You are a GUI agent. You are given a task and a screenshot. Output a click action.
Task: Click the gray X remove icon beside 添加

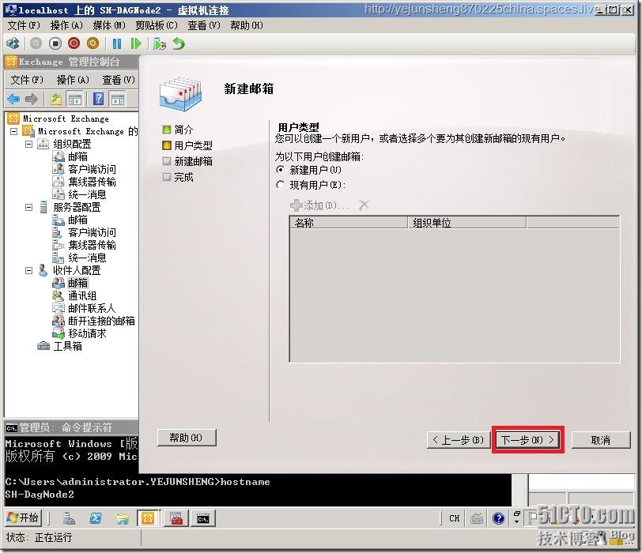364,205
